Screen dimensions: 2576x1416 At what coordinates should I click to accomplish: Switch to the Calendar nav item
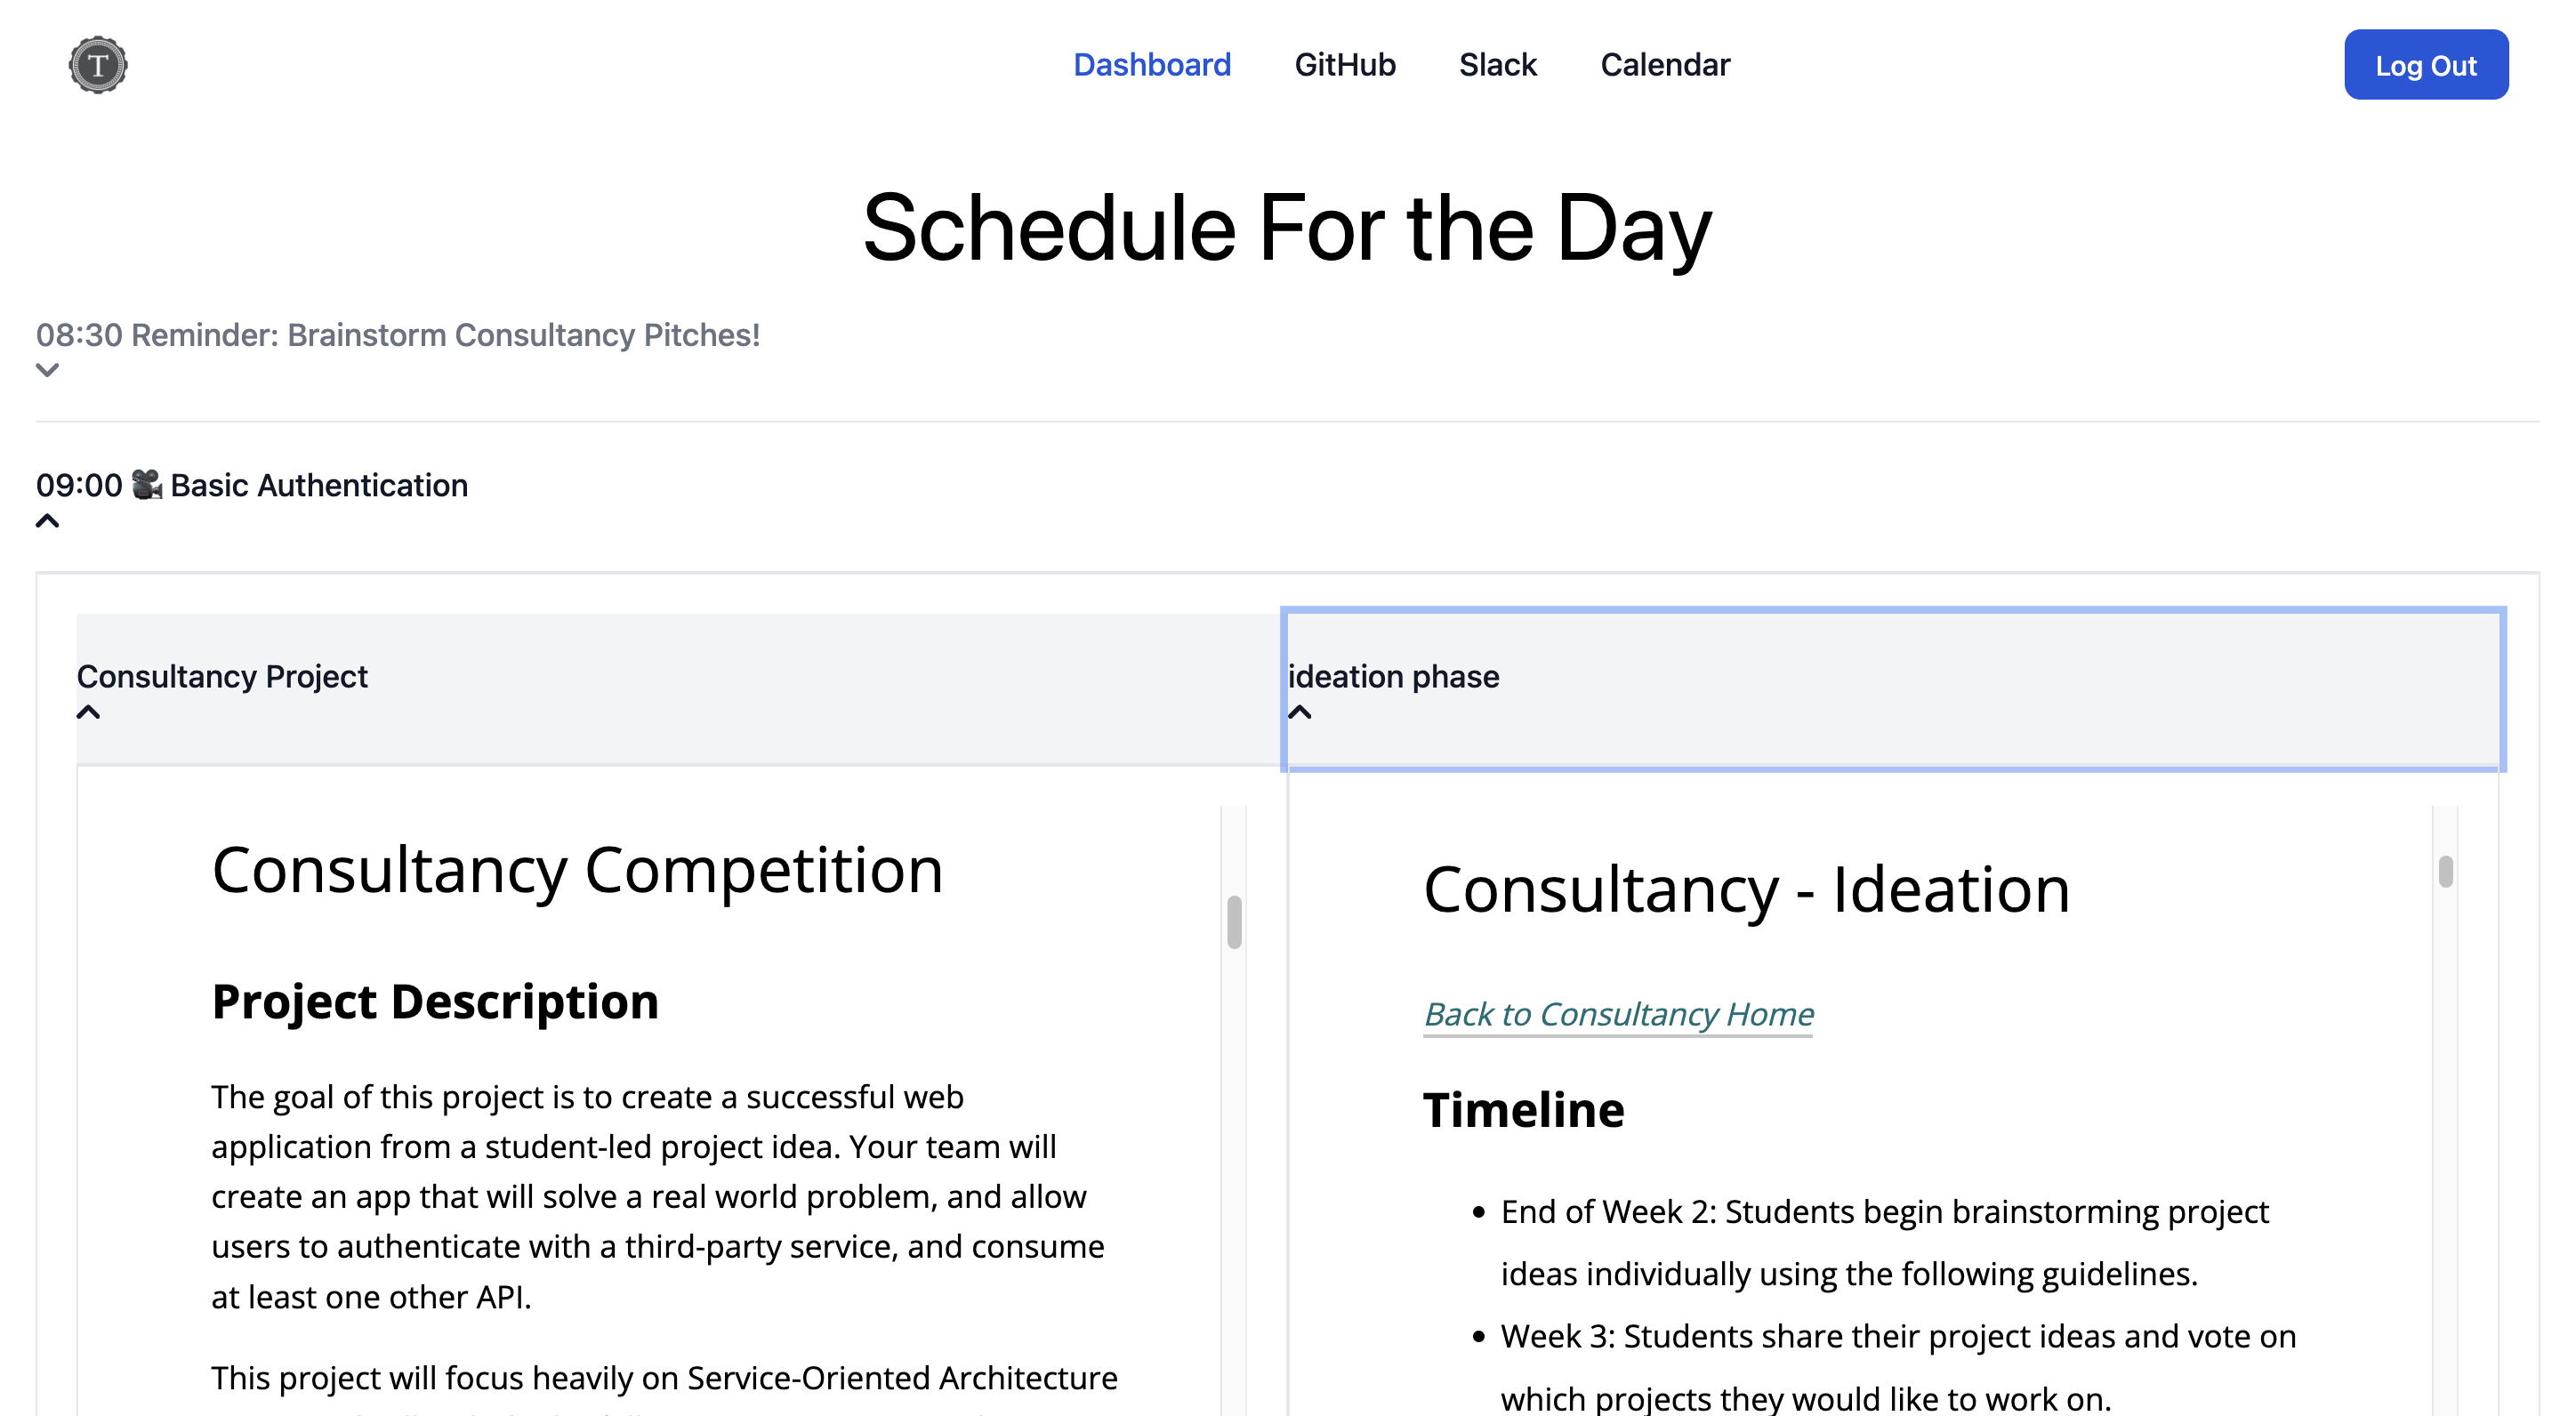(x=1665, y=65)
